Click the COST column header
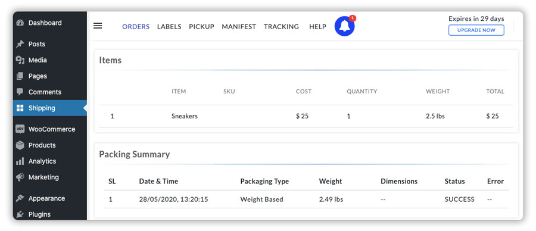 click(x=304, y=92)
